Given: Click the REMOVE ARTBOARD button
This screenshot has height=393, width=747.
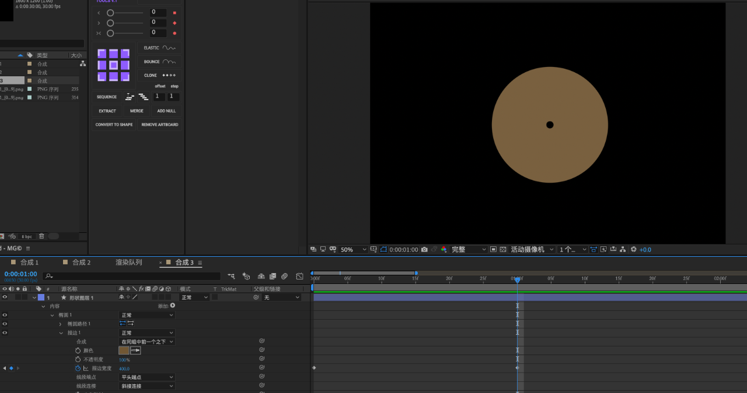Looking at the screenshot, I should tap(160, 125).
